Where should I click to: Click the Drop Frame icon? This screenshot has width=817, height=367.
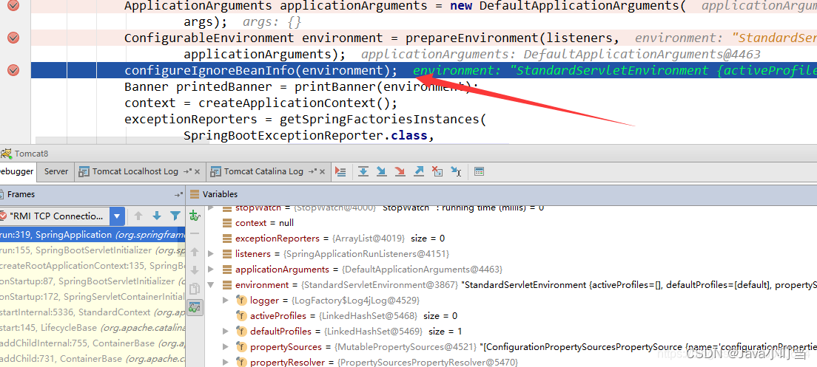point(437,171)
